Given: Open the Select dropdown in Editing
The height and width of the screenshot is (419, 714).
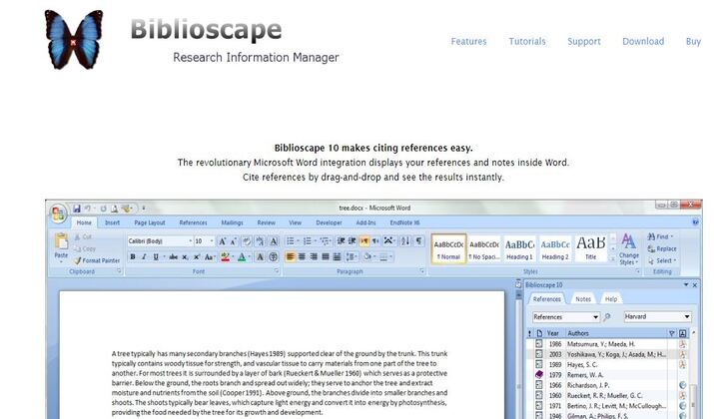Looking at the screenshot, I should click(662, 260).
